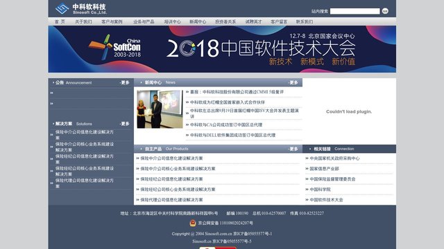Open 保险经纪公司核心业务系统建设解决方案 in Solutions sidebar

pyautogui.click(x=85, y=172)
